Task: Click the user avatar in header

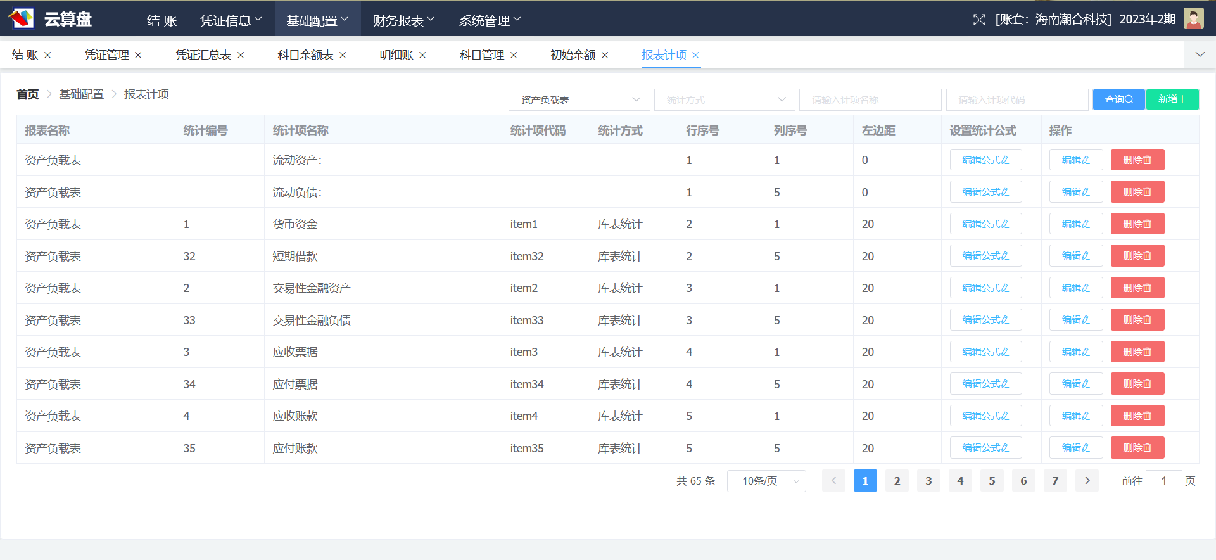Action: point(1193,18)
